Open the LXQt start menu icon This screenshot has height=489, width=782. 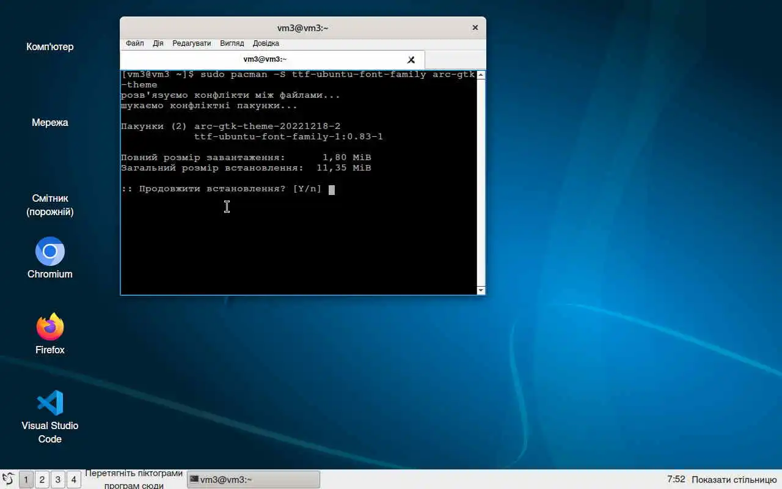tap(8, 479)
